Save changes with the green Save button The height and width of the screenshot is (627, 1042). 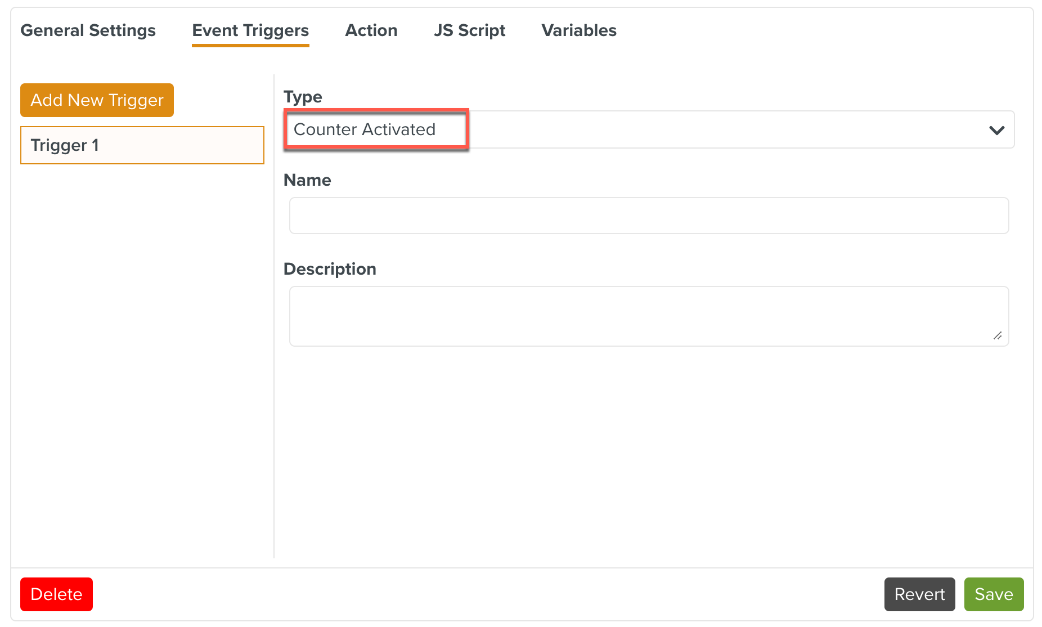pos(994,594)
